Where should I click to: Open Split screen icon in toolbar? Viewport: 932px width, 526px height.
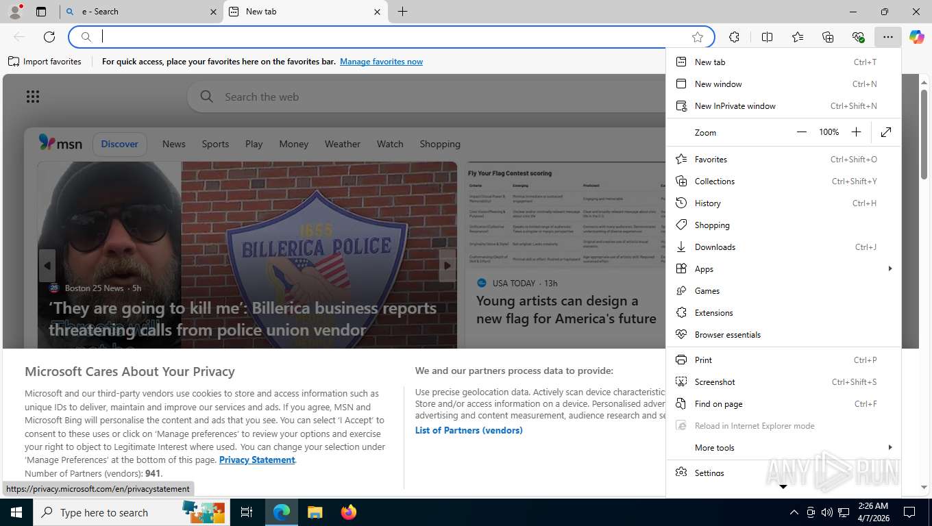[x=767, y=37]
